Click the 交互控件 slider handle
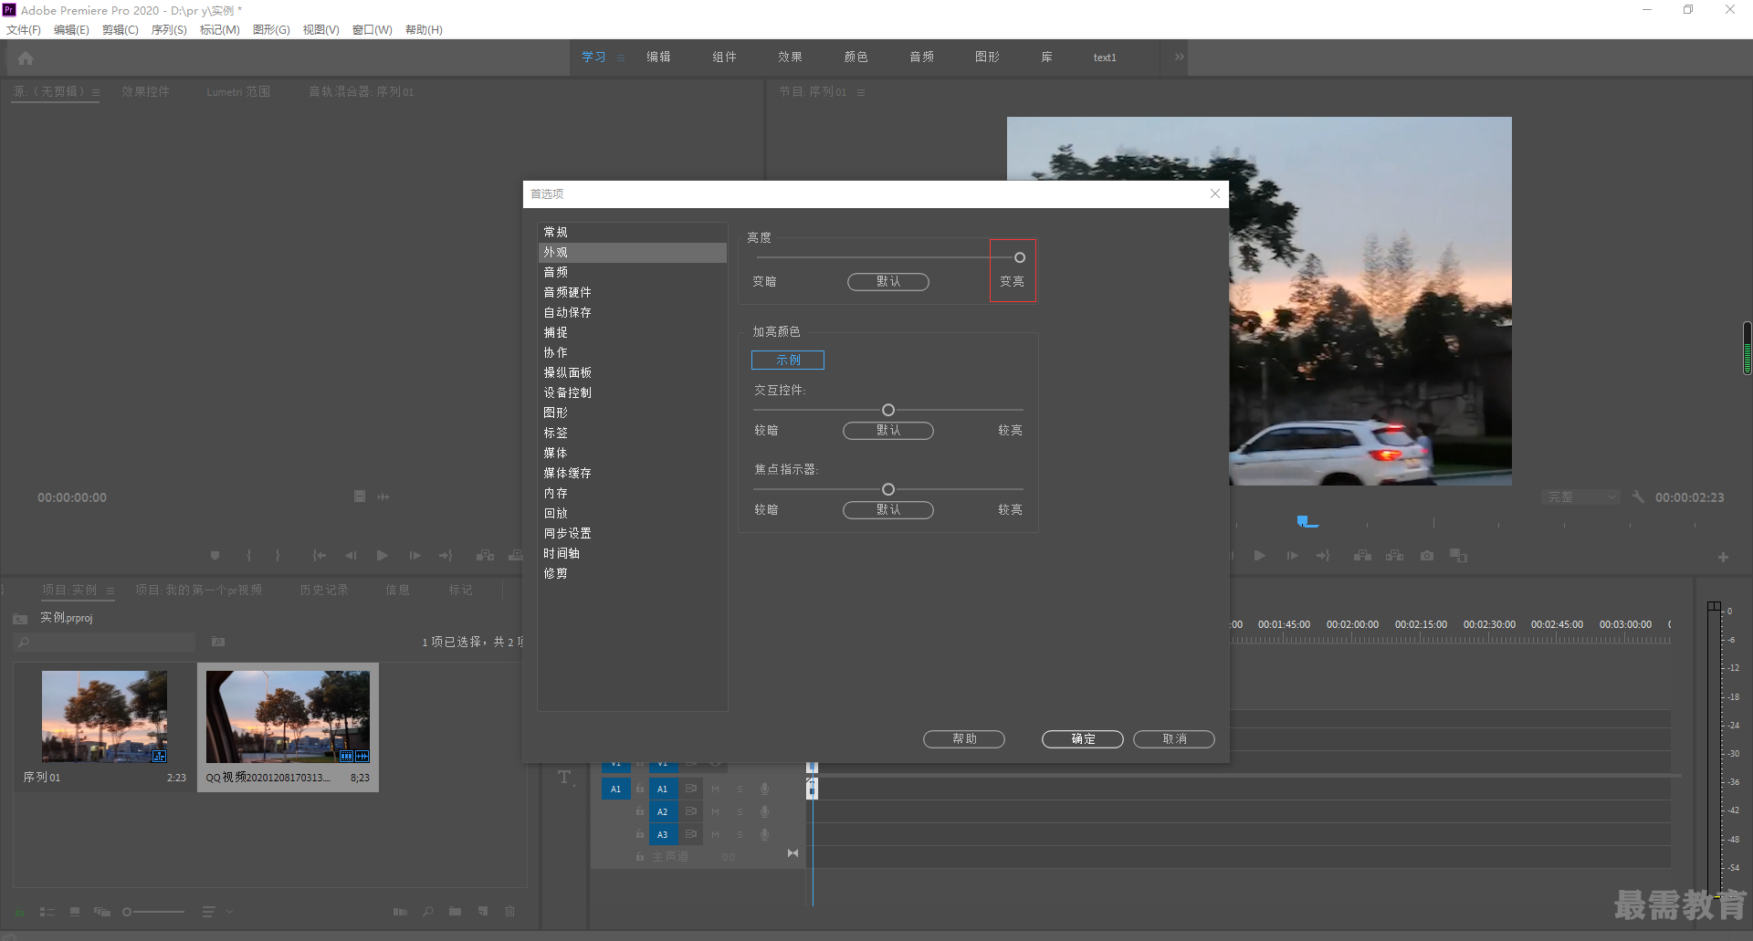Screen dimensions: 1753x941 [888, 410]
